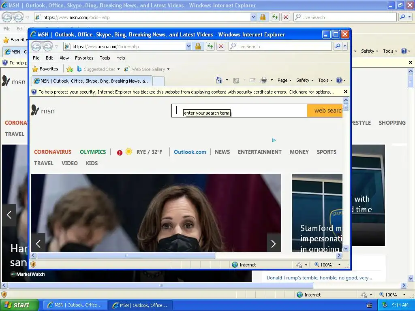Click the search magnifier button in front window
415x311 pixels.
[x=338, y=46]
